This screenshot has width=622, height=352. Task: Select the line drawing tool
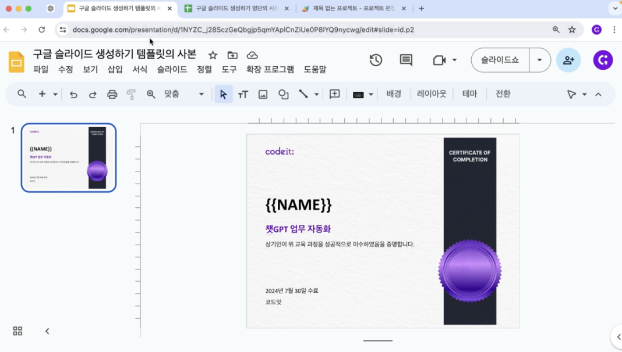pyautogui.click(x=304, y=94)
